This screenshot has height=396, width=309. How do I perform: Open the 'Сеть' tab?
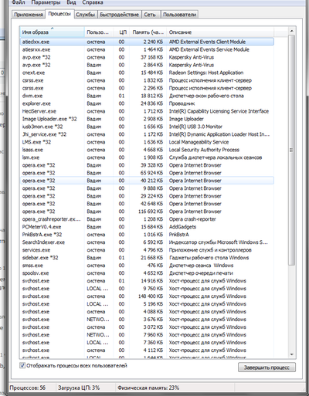150,15
